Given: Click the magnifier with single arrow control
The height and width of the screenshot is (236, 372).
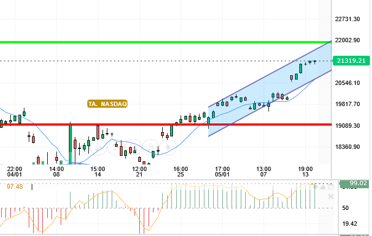Looking at the screenshot, I should coord(133,147).
